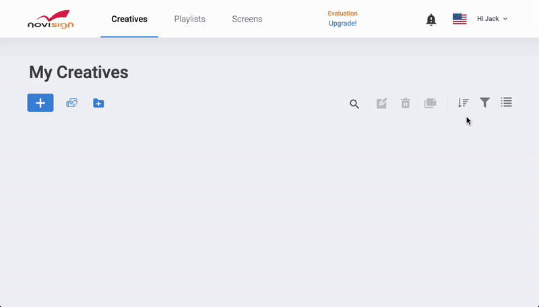Click the search magnifier icon
539x307 pixels.
(354, 104)
